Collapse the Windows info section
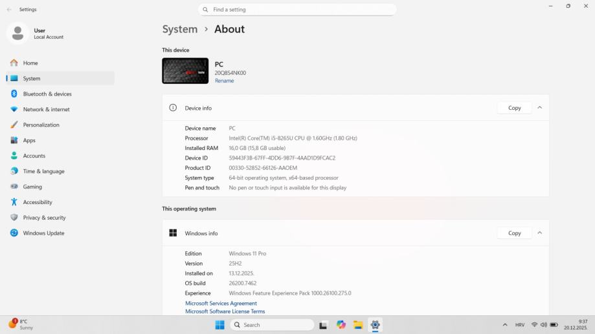This screenshot has width=595, height=334. pos(539,233)
